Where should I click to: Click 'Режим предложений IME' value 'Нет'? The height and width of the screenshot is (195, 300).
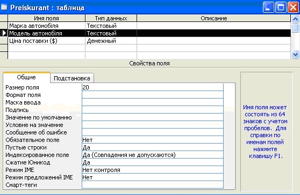click(153, 177)
